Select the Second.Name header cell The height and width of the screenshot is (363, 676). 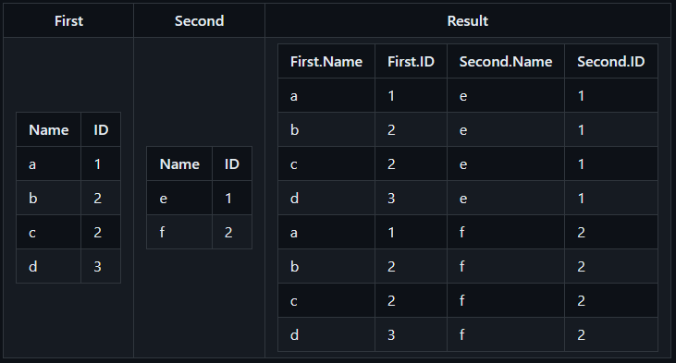506,61
